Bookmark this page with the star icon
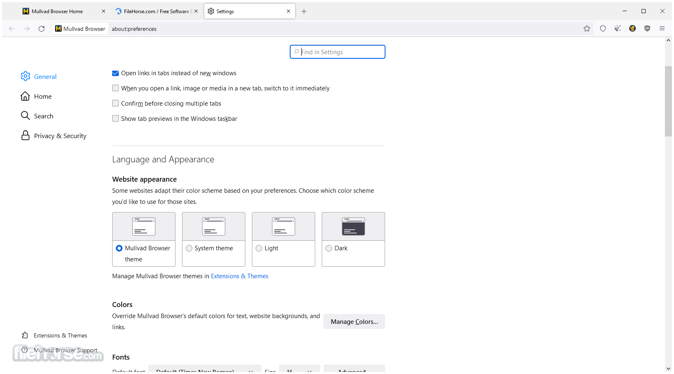The width and height of the screenshot is (674, 374). coord(586,29)
